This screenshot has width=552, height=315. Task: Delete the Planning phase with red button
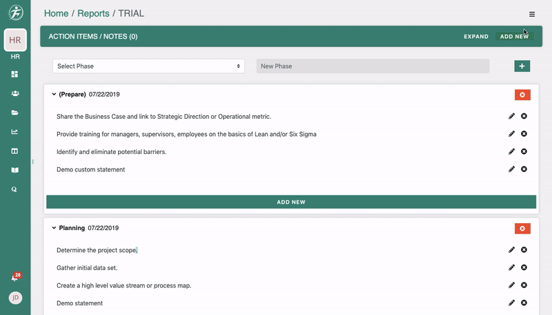coord(522,228)
